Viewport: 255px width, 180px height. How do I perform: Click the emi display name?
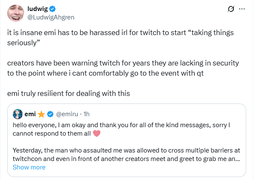pyautogui.click(x=30, y=114)
